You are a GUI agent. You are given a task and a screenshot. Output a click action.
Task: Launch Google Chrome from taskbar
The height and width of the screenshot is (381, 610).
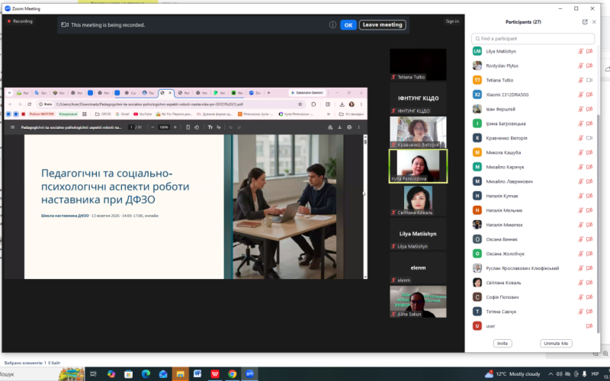click(x=233, y=374)
